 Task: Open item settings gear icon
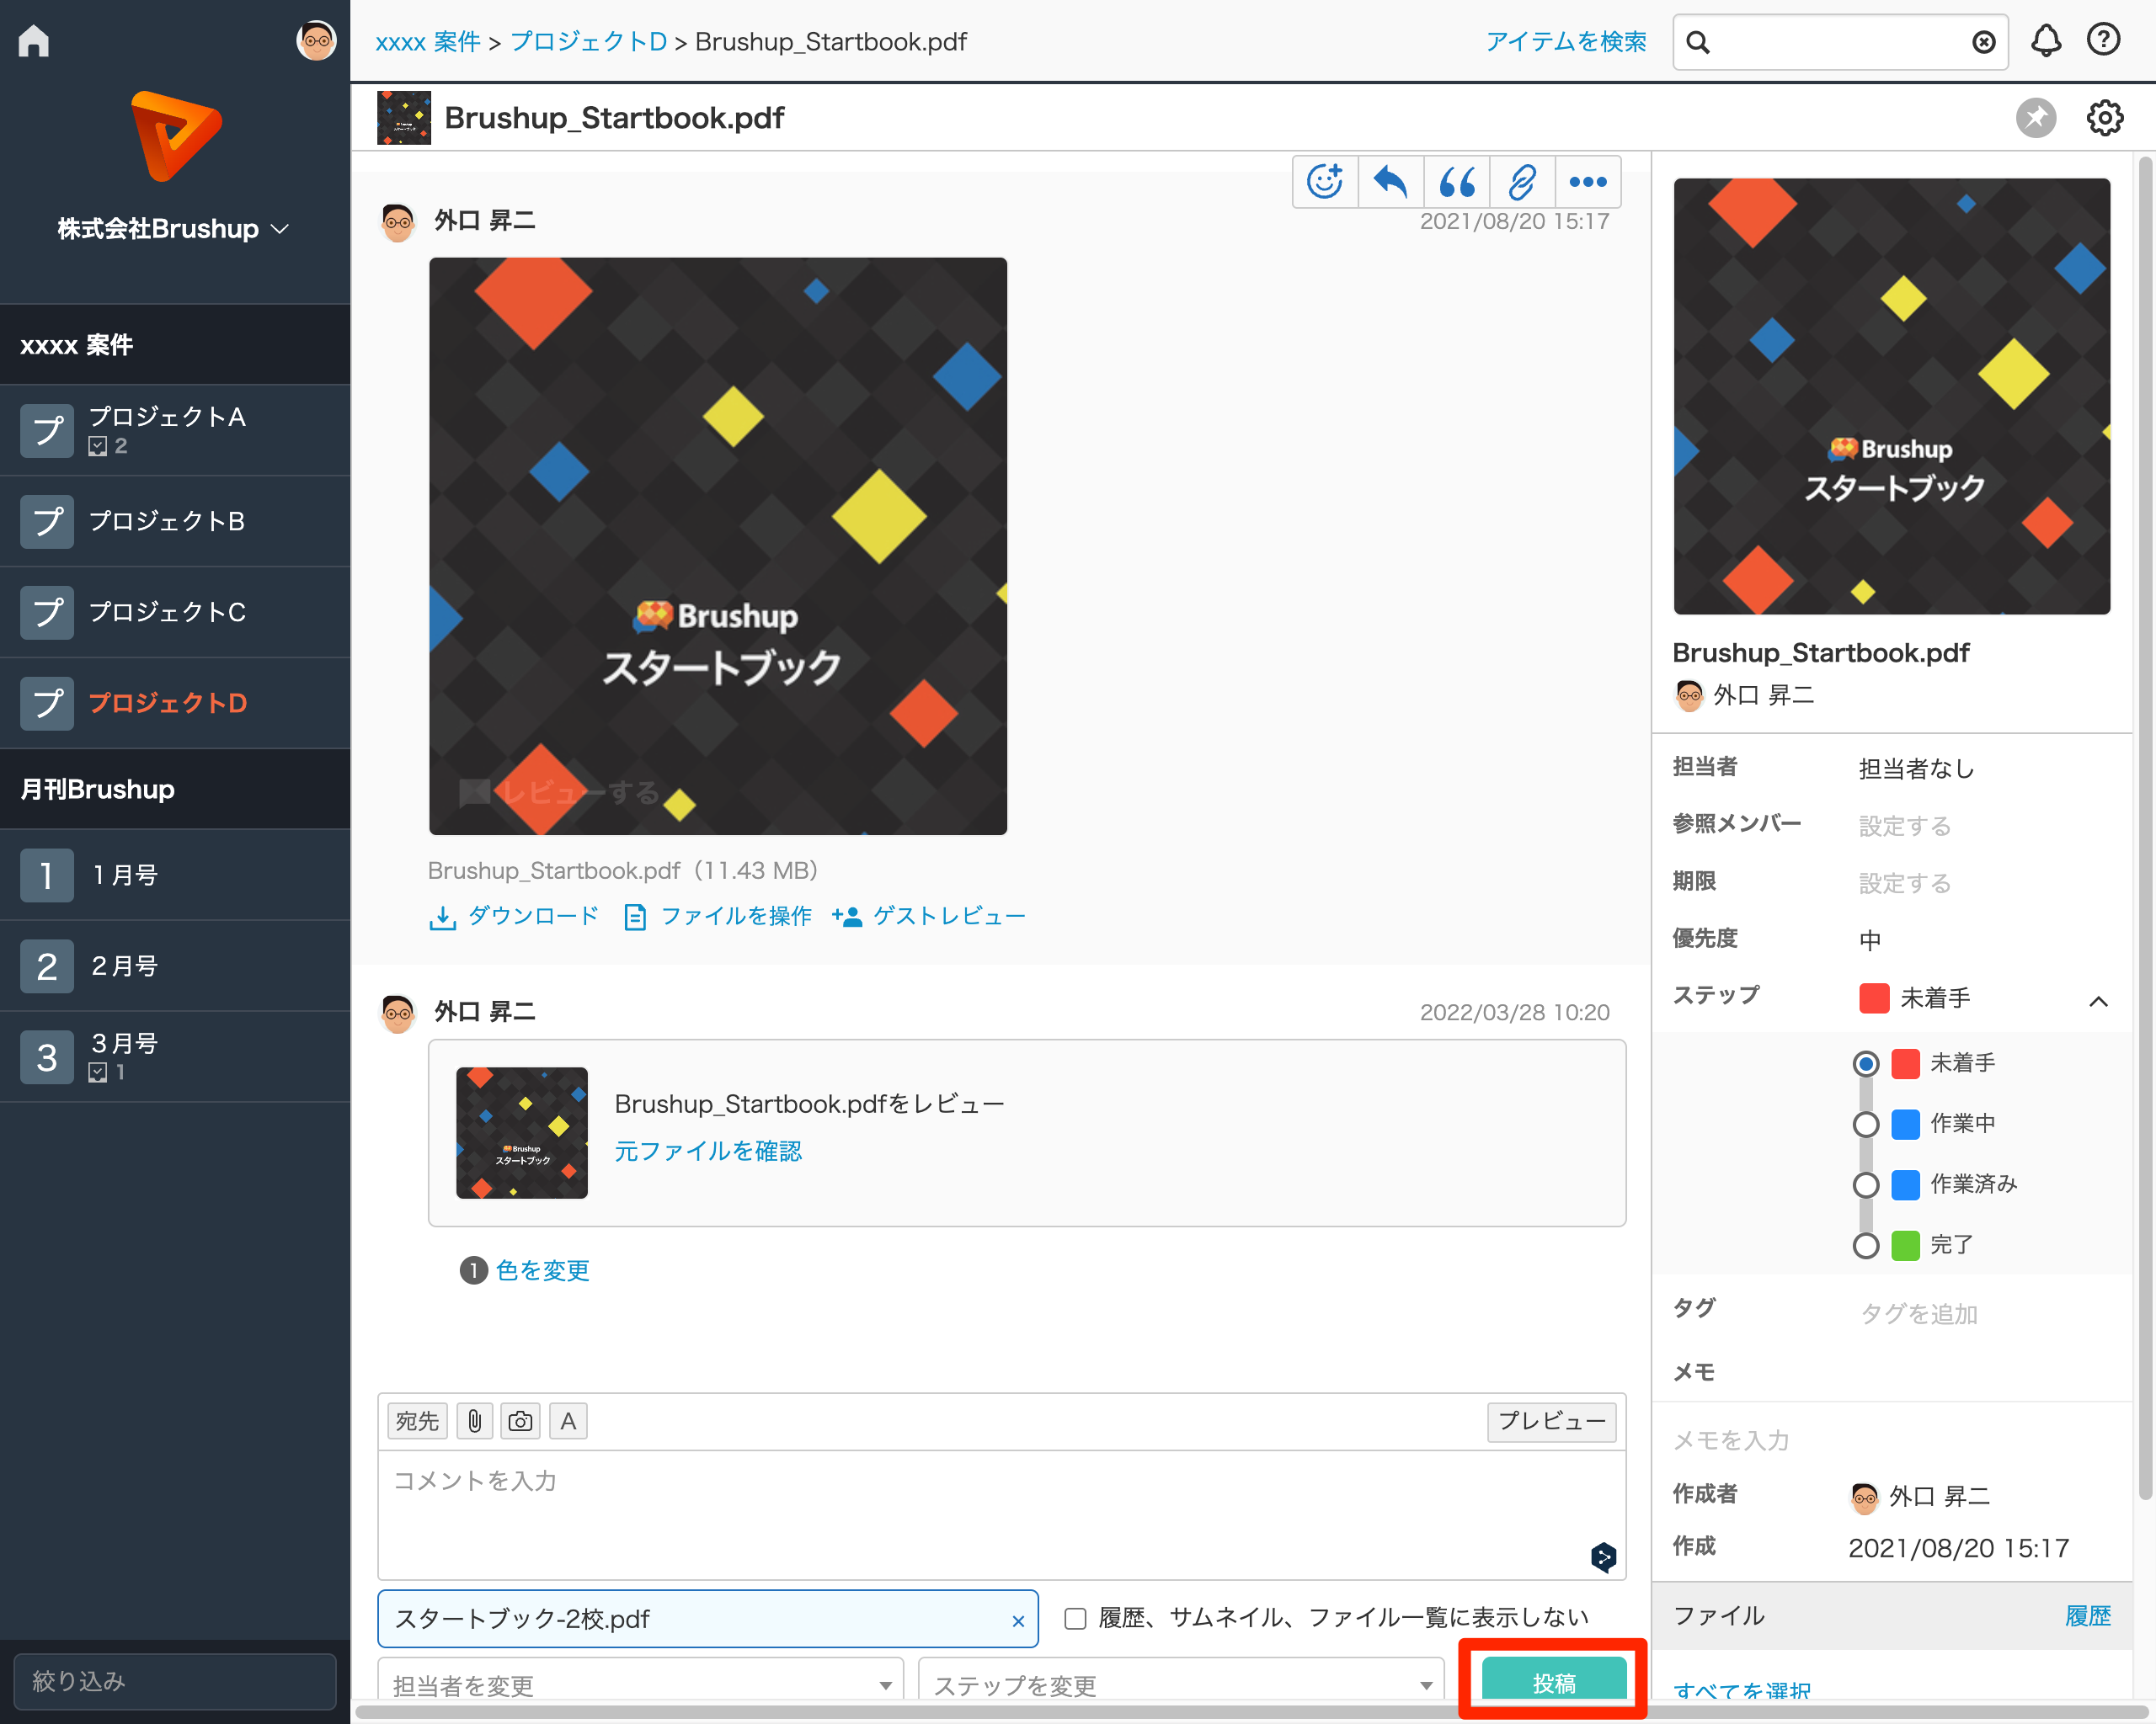click(x=2105, y=118)
